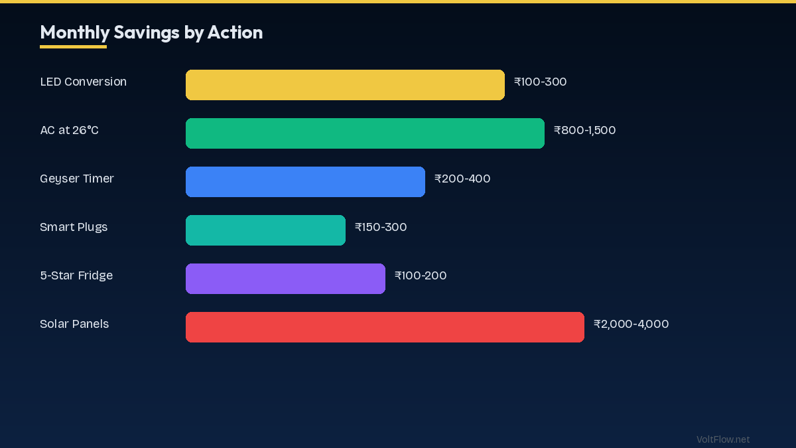Click the ₹100-300 savings value
This screenshot has height=448, width=796.
540,82
